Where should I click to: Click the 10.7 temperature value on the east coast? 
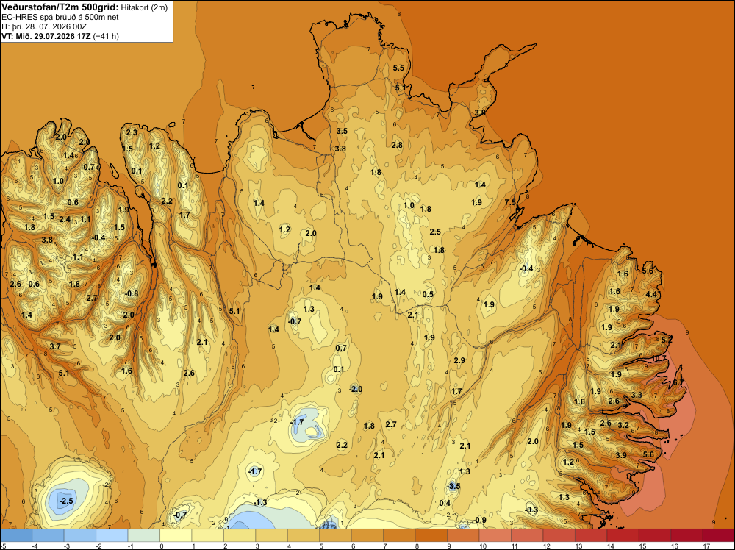pos(659,359)
